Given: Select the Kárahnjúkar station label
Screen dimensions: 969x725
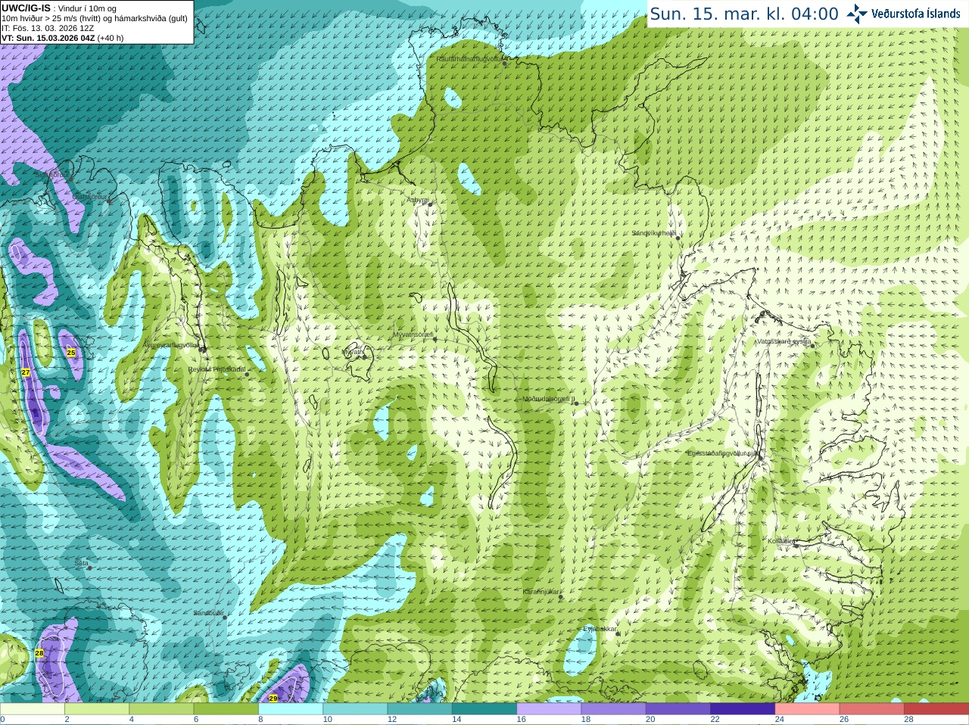Looking at the screenshot, I should pyautogui.click(x=541, y=592).
